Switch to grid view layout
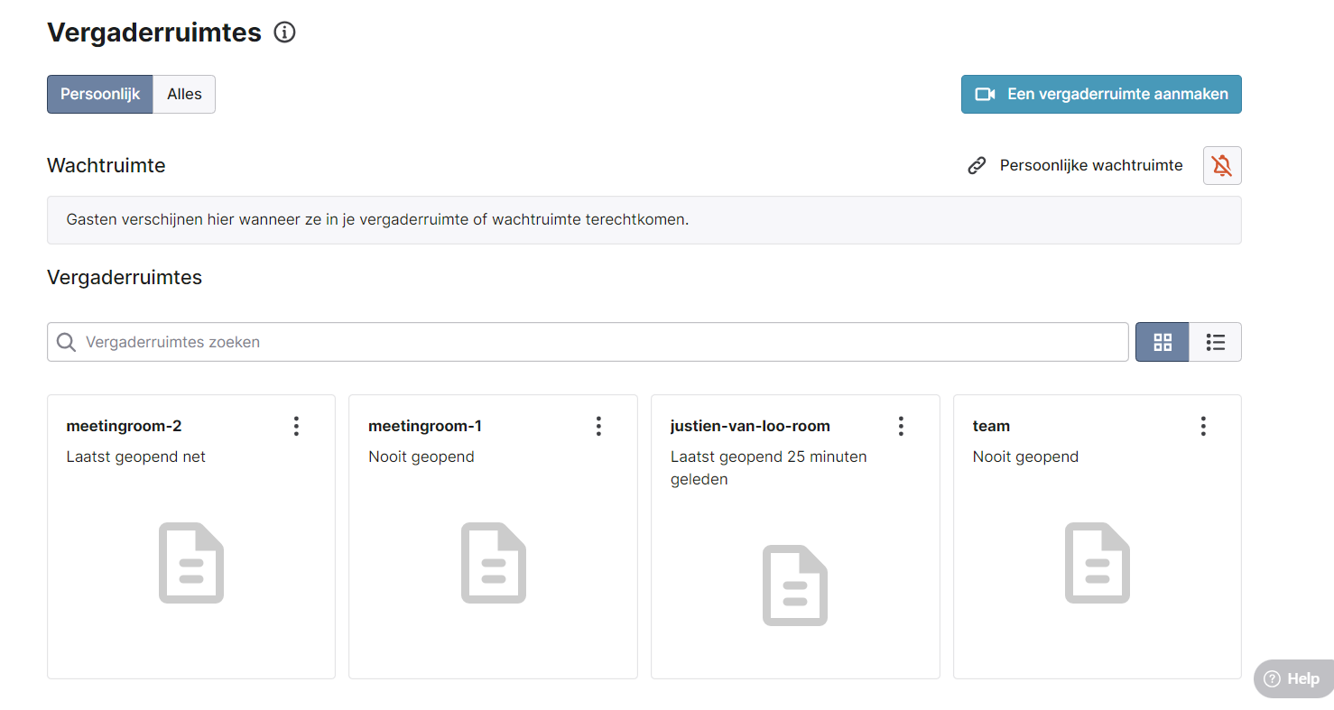1334x710 pixels. pyautogui.click(x=1162, y=342)
